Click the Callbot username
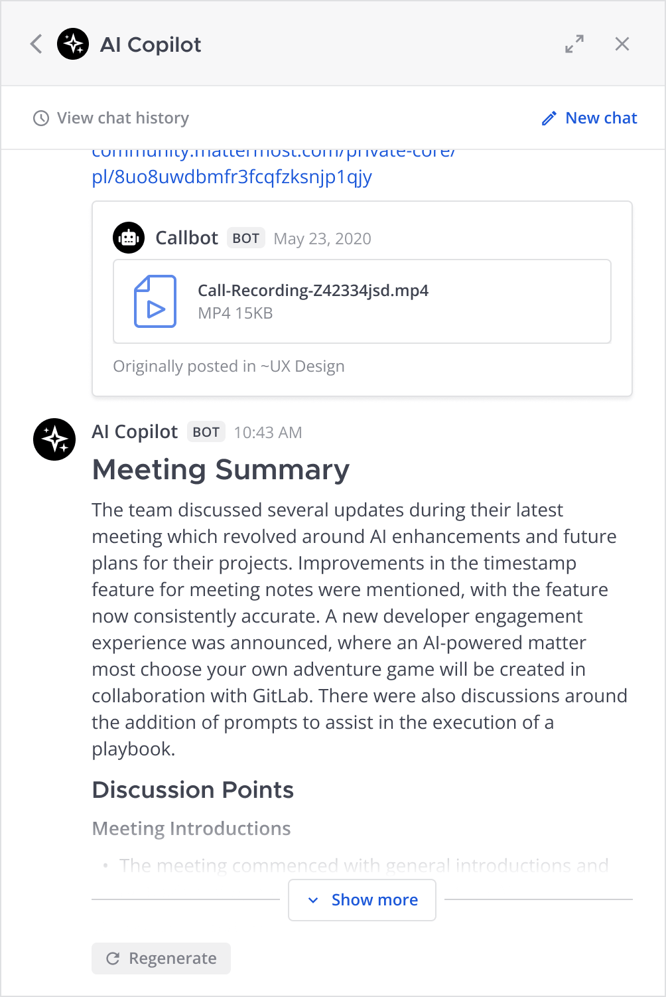666x997 pixels. [186, 238]
